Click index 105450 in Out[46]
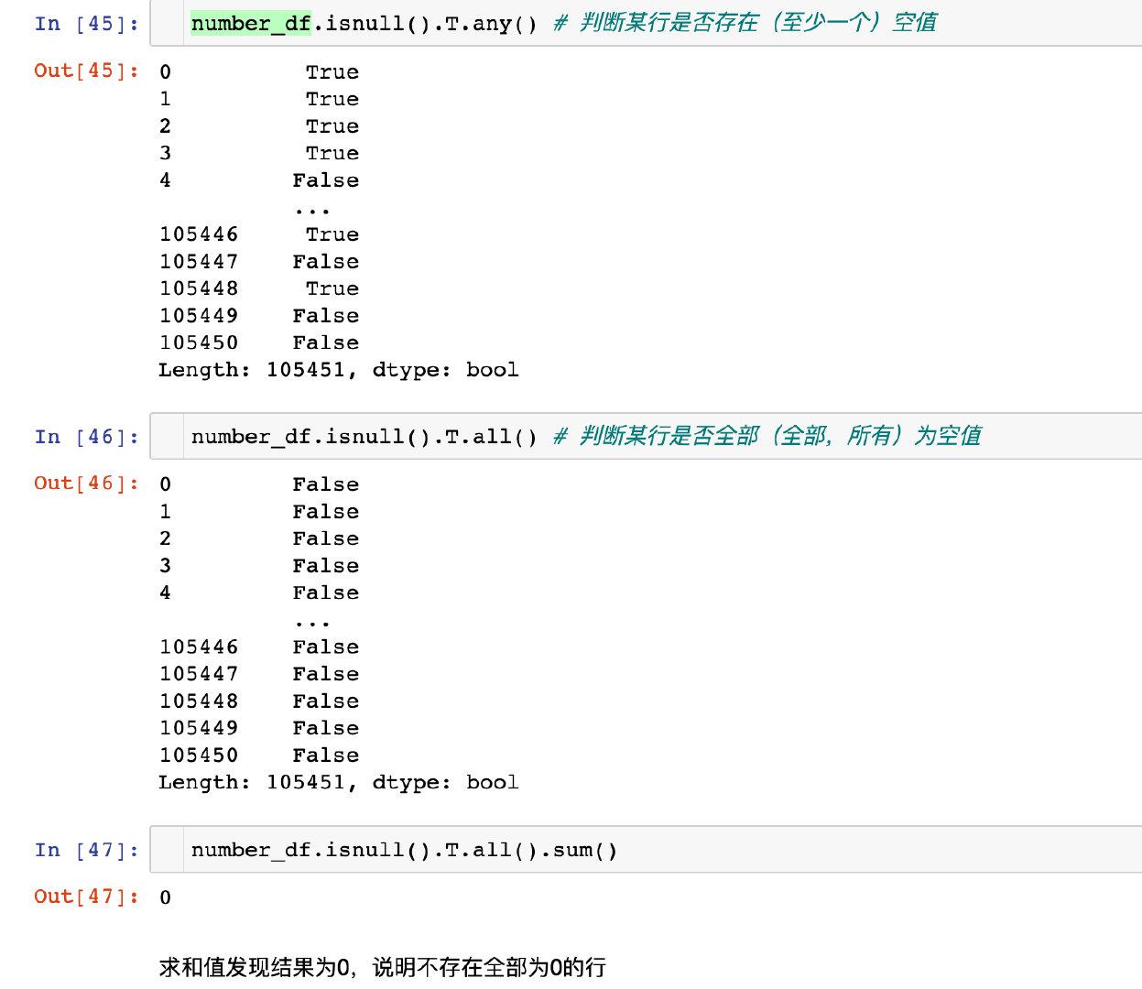Viewport: 1142px width, 989px height. pyautogui.click(x=199, y=755)
